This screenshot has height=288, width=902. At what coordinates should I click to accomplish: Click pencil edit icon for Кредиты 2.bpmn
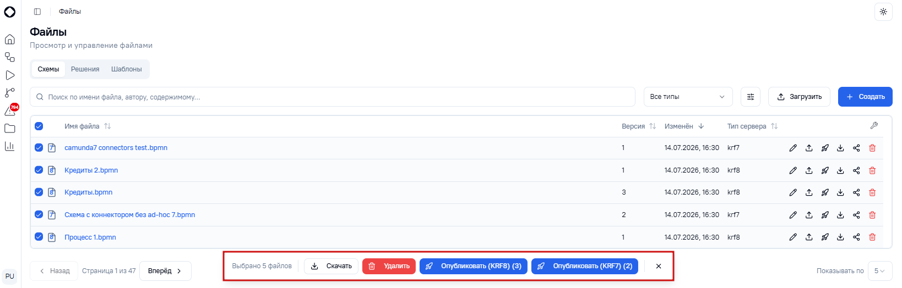click(793, 170)
